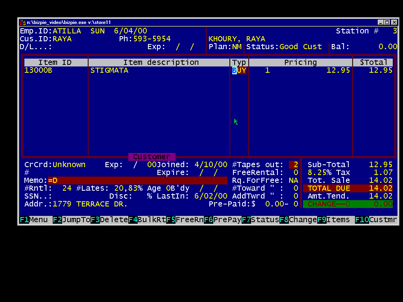Screen dimensions: 403x302
Task: Select the purple Customer tab label
Action: pos(152,157)
